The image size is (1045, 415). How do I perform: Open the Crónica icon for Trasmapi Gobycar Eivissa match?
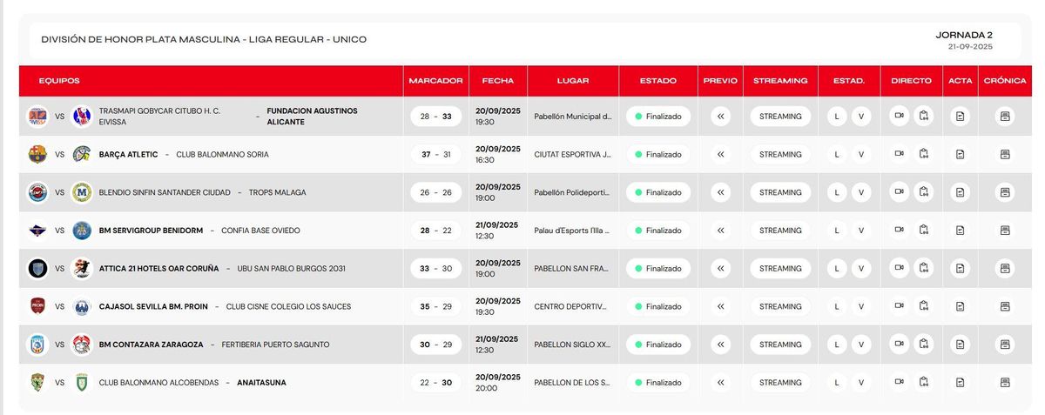[1005, 117]
